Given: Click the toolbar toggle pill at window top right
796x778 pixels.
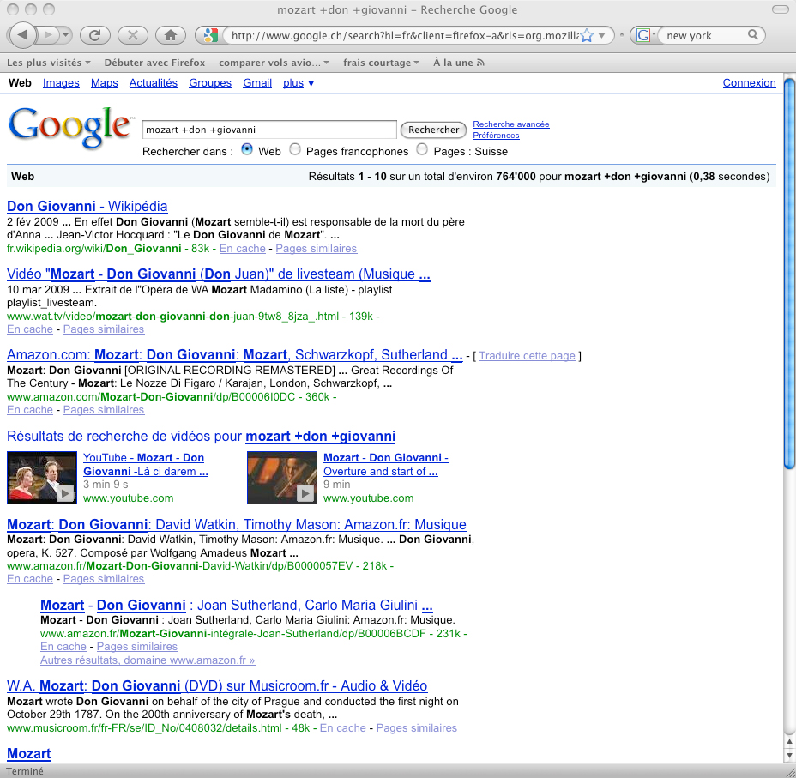Looking at the screenshot, I should [780, 9].
